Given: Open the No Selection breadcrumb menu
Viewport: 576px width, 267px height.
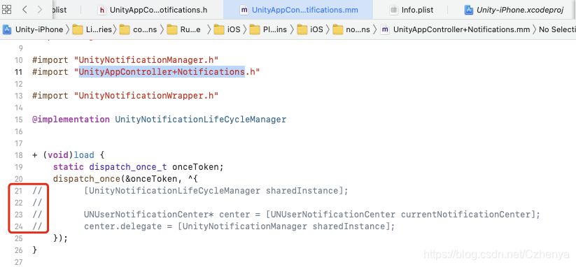Looking at the screenshot, I should coord(557,29).
